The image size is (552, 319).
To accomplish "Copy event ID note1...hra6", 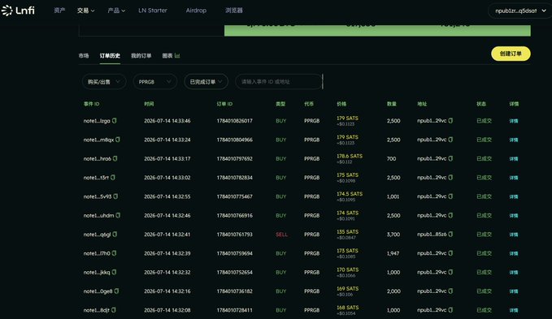I will point(115,158).
